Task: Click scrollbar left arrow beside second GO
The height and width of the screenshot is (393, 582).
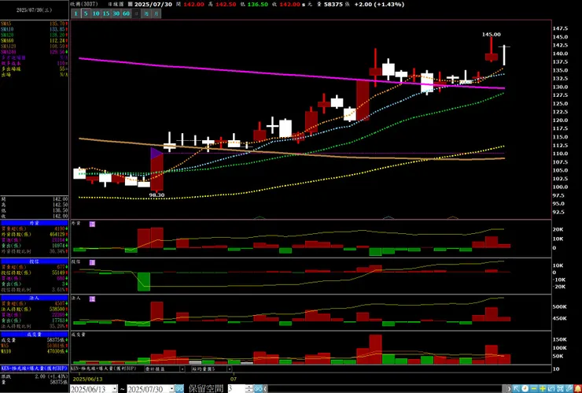Action: click(265, 389)
